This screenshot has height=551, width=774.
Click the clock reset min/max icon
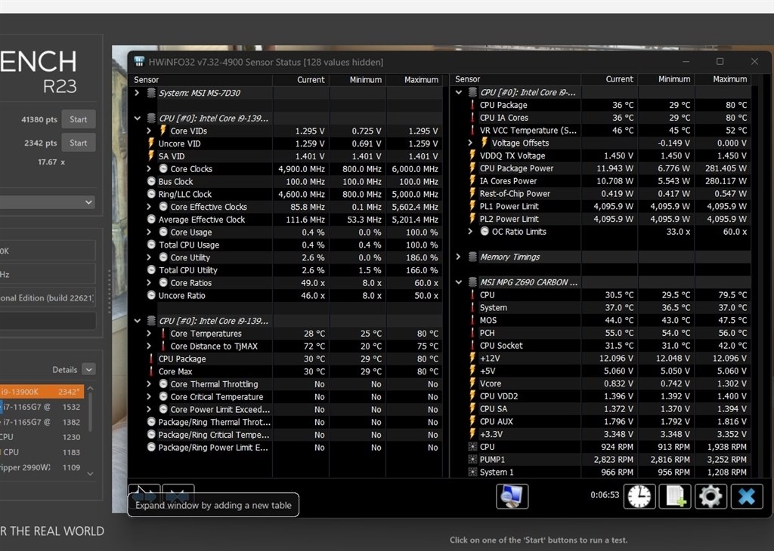point(639,497)
